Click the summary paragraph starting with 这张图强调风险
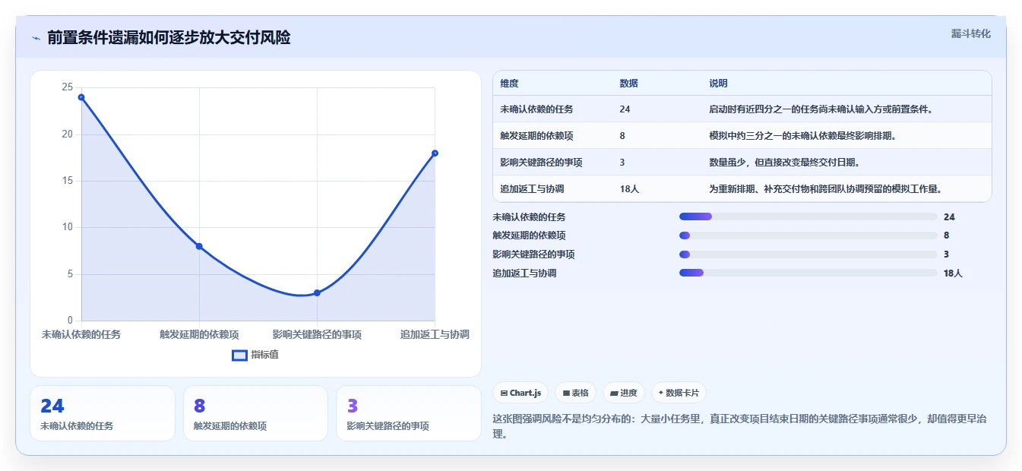Screen dimensions: 1022x471 point(740,427)
